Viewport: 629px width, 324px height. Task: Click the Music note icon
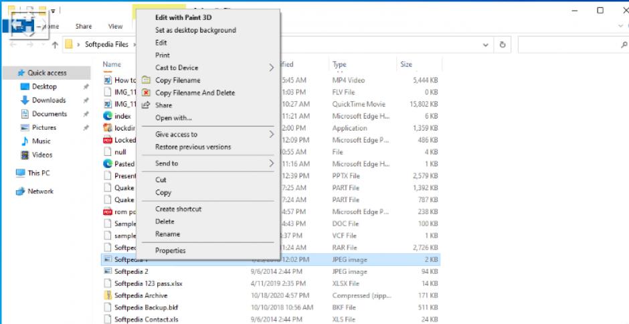click(25, 141)
